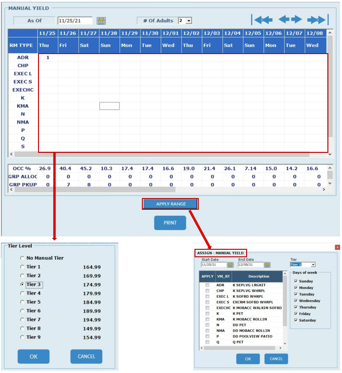Jump back with the double-left rewind arrow

262,20
